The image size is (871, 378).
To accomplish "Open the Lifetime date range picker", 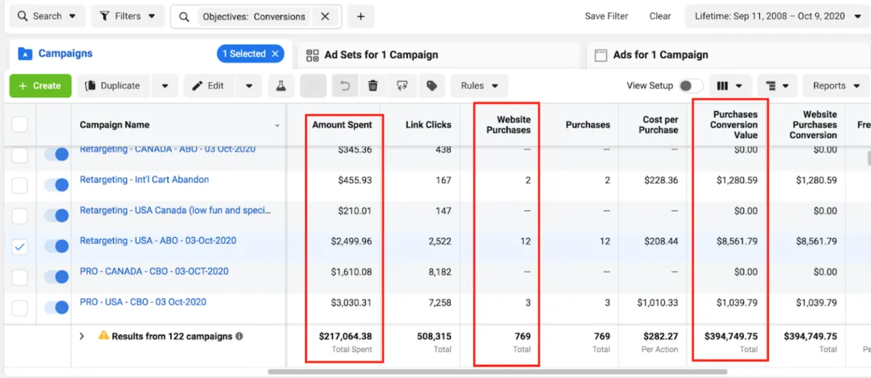I will [x=774, y=16].
